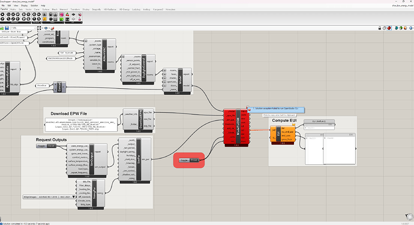Viewport: 414px width, 225px height.
Task: Click the open file green icon
Action: click(x=2, y=28)
